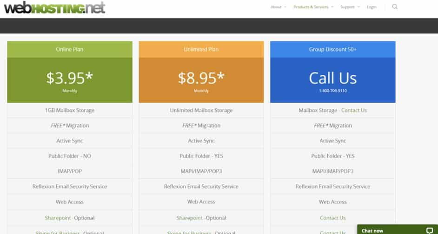Screen dimensions: 438x234
Task: Open the chat bubble icon
Action: point(430,231)
